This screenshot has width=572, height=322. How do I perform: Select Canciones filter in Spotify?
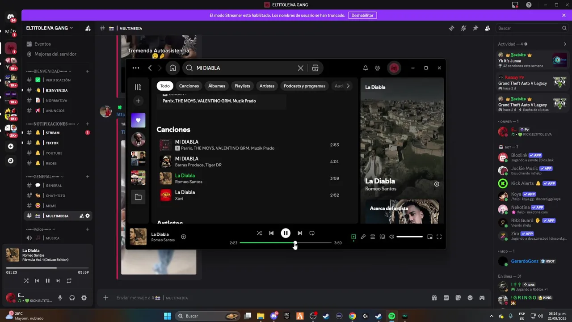click(189, 86)
